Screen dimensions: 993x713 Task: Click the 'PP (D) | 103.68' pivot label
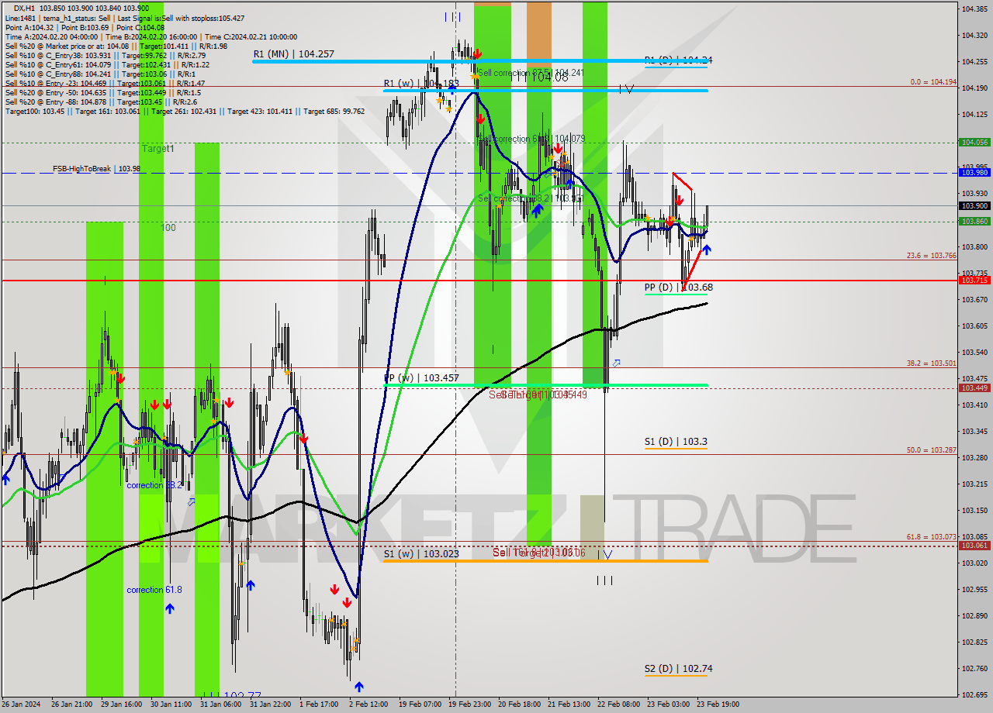click(x=678, y=287)
